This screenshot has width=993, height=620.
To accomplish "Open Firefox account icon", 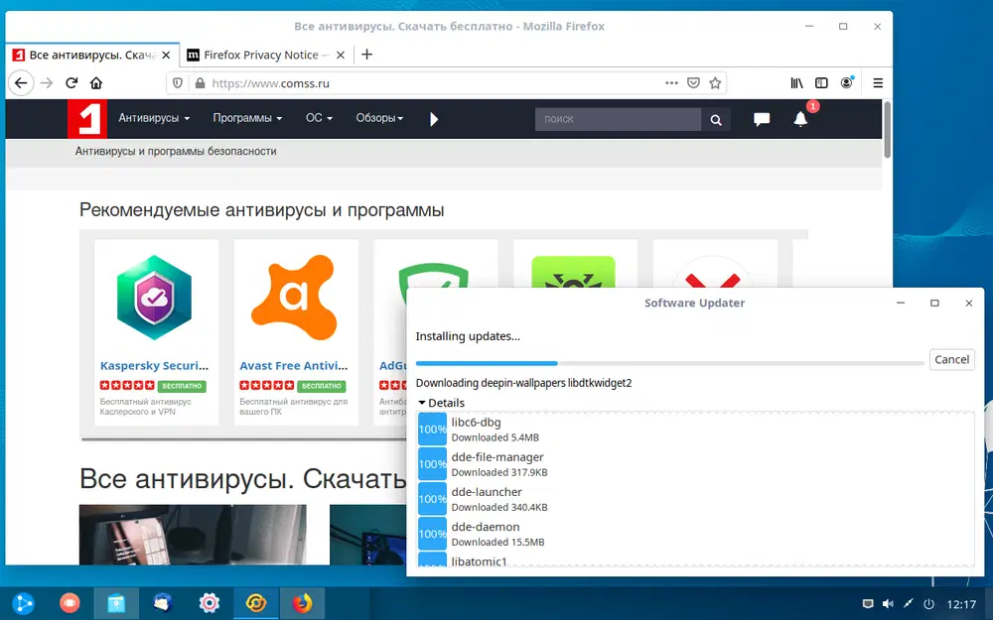I will tap(846, 83).
